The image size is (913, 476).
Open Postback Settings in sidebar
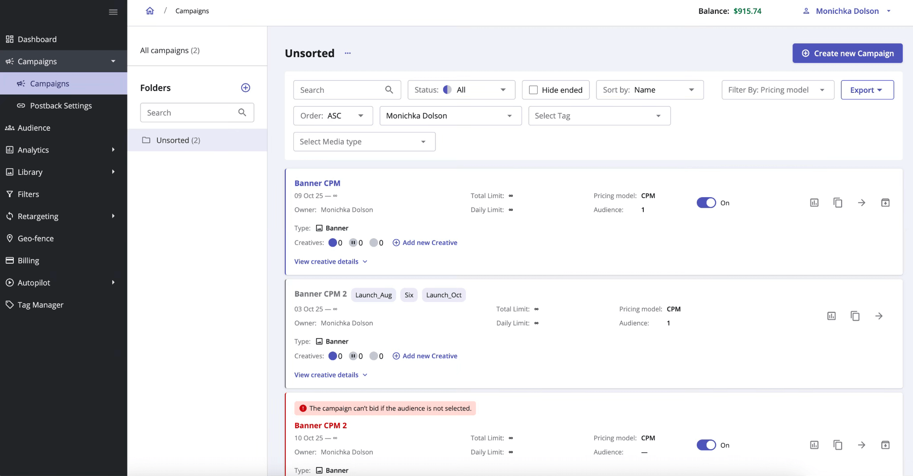61,106
